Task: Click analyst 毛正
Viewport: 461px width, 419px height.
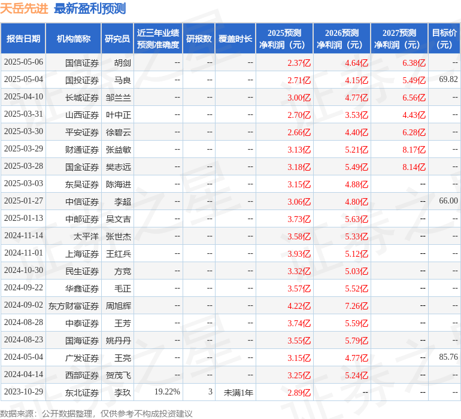Action: tap(122, 289)
